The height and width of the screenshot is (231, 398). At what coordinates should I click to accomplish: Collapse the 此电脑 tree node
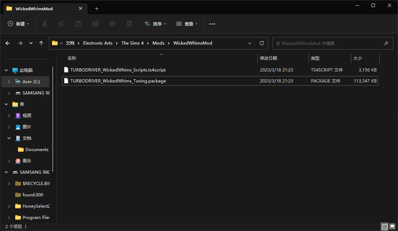6,70
